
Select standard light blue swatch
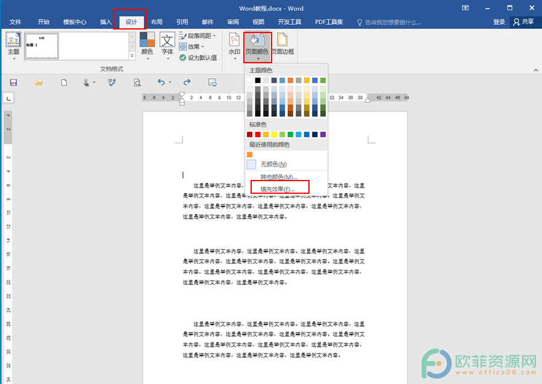tap(298, 134)
